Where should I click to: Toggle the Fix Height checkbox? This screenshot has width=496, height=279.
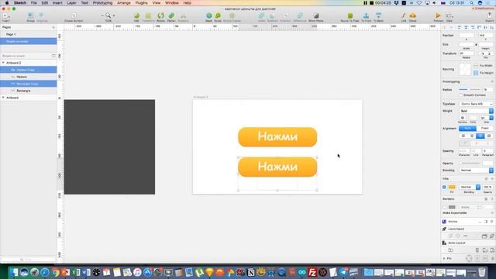point(476,73)
